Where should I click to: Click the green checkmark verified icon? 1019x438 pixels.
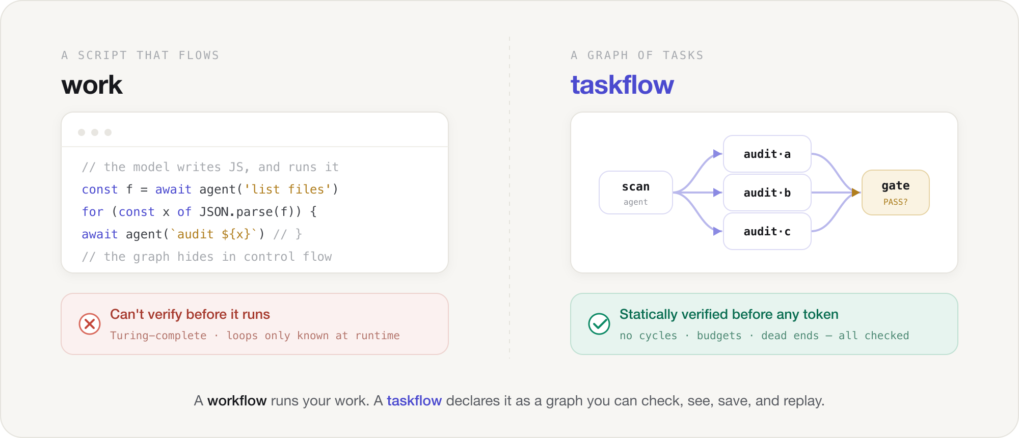tap(599, 324)
